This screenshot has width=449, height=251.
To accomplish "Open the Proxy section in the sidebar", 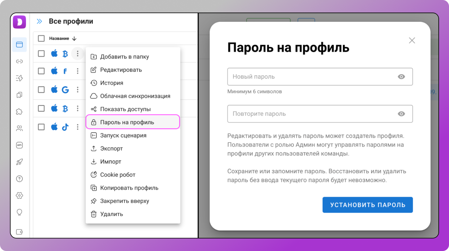I will [x=19, y=61].
